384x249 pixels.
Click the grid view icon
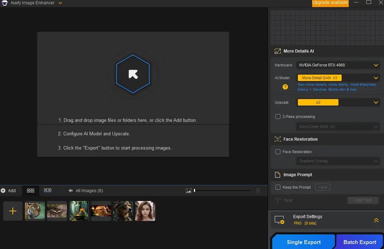[31, 191]
